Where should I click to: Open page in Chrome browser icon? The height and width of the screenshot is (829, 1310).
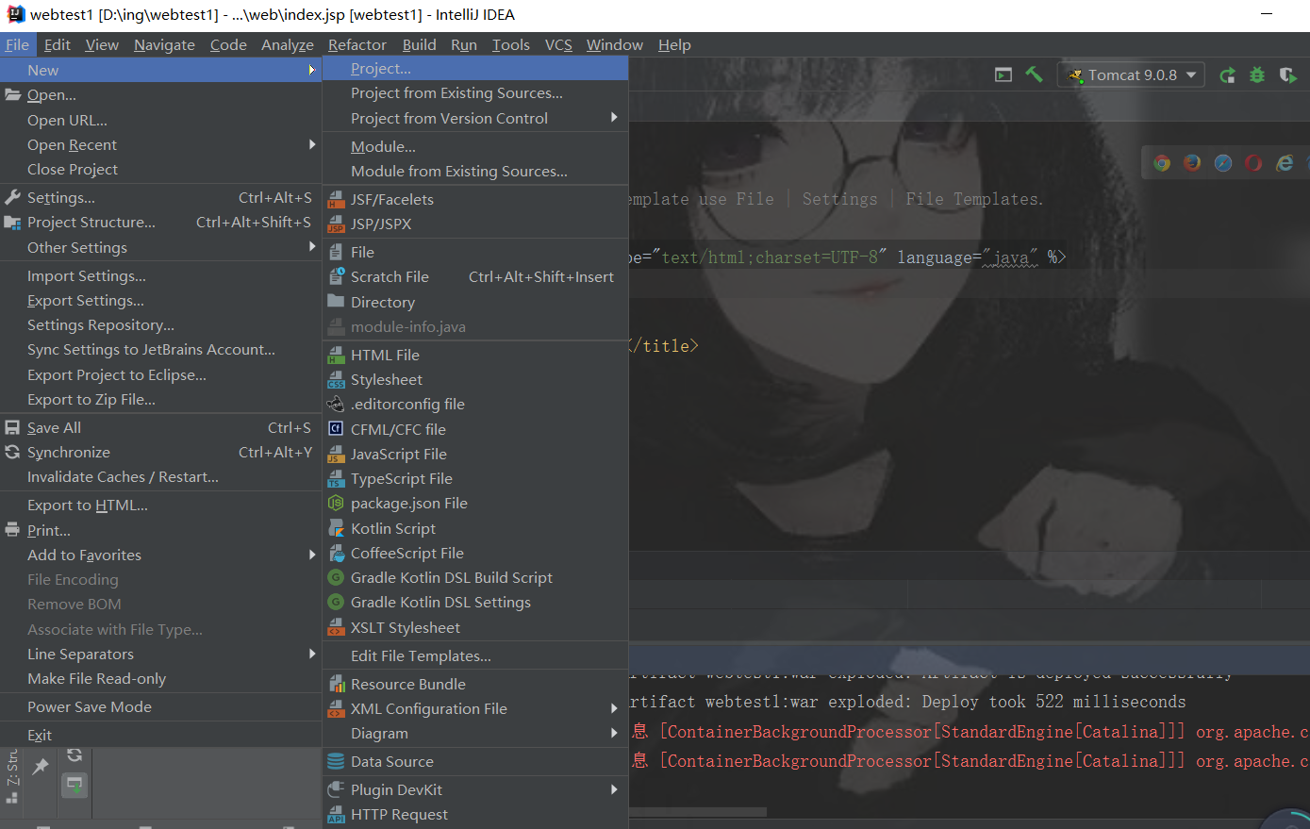pyautogui.click(x=1162, y=163)
